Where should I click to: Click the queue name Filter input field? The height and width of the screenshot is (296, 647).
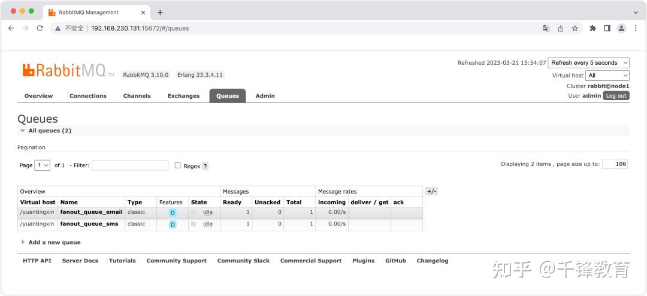130,165
